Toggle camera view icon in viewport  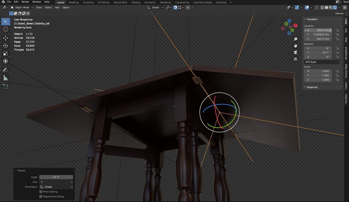pos(295,52)
